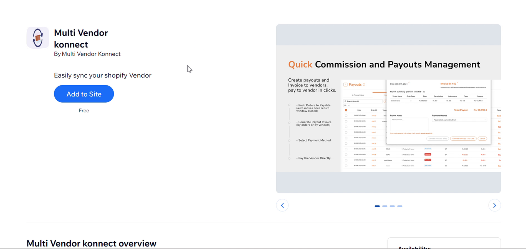
Task: Click the Multi Vendor konnect app title
Action: tap(81, 39)
